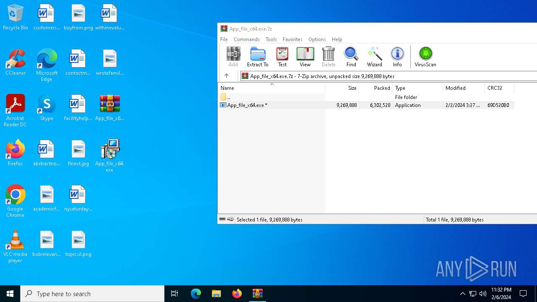Show hidden tray icons chevron
537x302 pixels.
[462, 294]
